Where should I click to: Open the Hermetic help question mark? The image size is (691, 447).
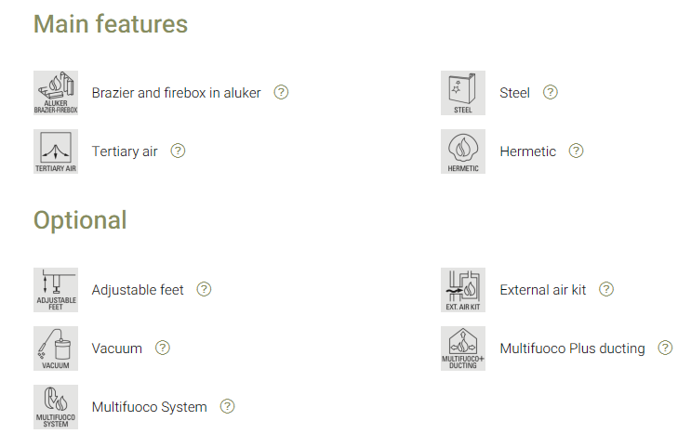577,151
